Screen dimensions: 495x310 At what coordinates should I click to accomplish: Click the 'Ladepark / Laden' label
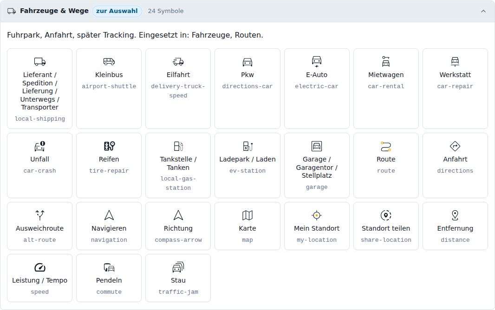(x=247, y=159)
